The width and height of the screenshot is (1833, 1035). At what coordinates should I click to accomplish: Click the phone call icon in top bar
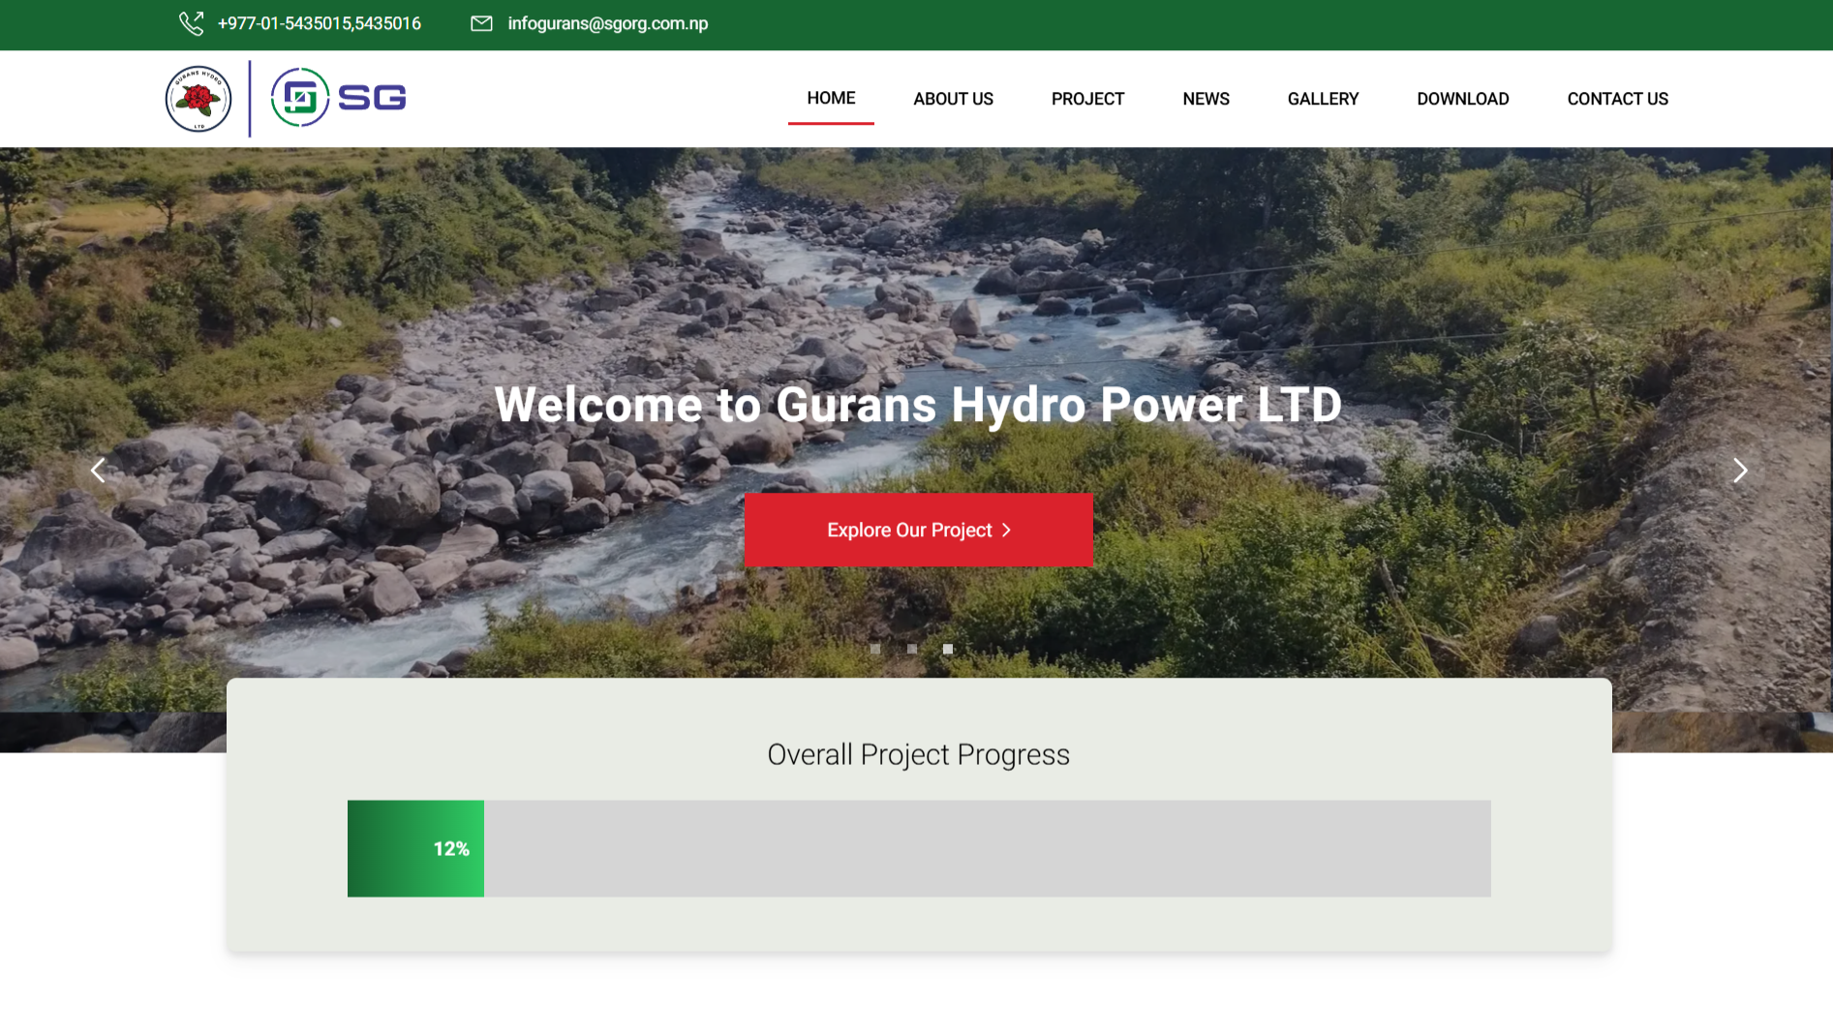[191, 23]
